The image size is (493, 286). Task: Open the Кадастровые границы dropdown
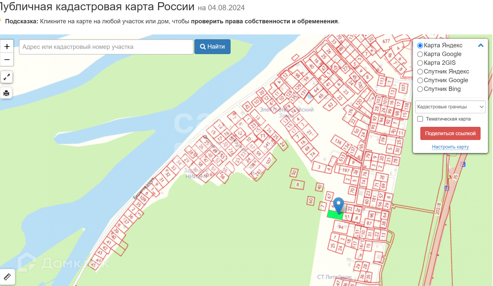[x=450, y=107]
